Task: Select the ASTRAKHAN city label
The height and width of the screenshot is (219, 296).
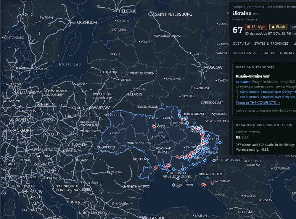Action: click(282, 168)
